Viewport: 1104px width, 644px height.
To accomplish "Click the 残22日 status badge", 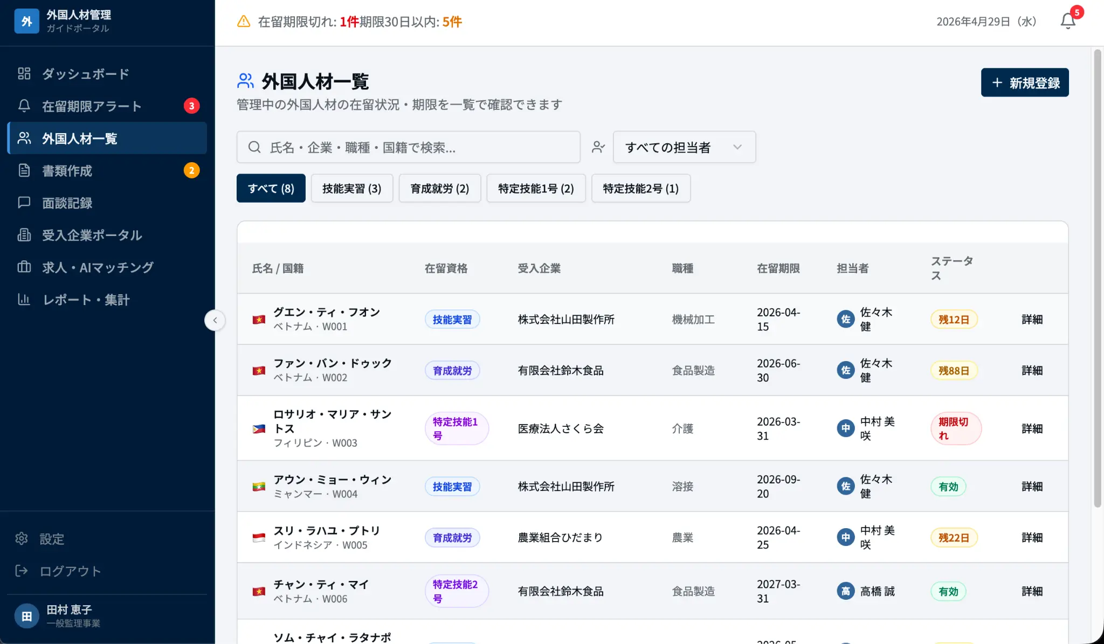I will pyautogui.click(x=954, y=538).
